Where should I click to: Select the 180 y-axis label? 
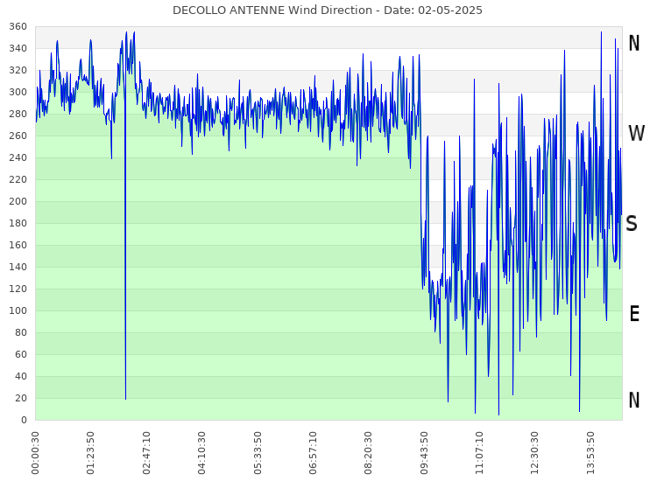pyautogui.click(x=18, y=223)
